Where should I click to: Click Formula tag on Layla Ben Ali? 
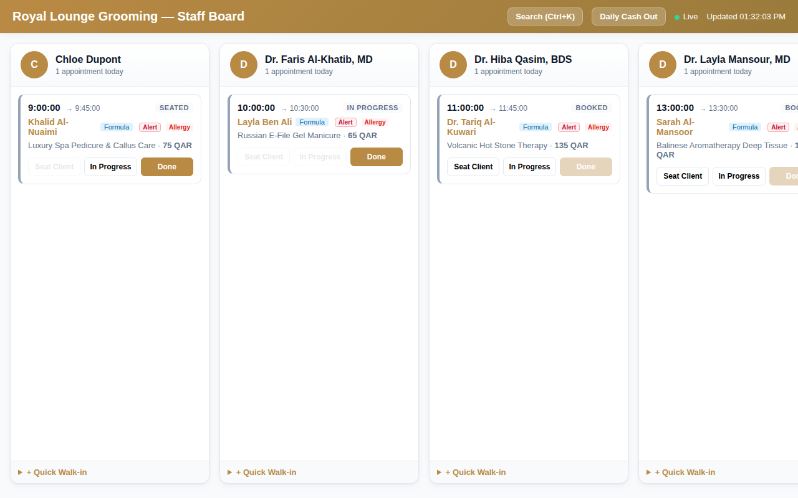click(312, 122)
